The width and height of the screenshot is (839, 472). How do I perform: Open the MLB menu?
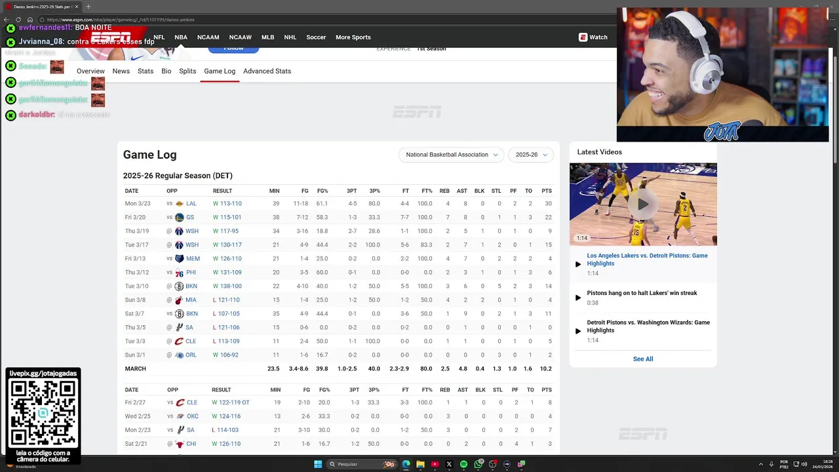click(x=267, y=37)
